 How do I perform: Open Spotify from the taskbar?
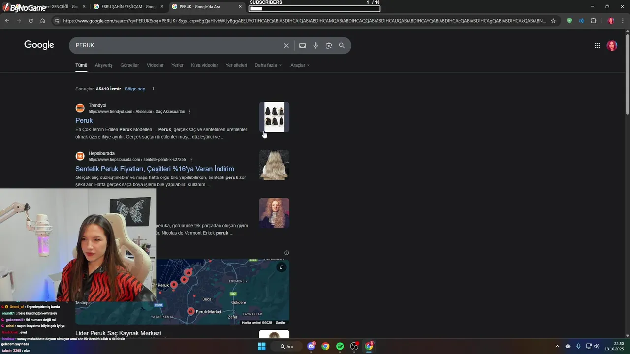340,346
